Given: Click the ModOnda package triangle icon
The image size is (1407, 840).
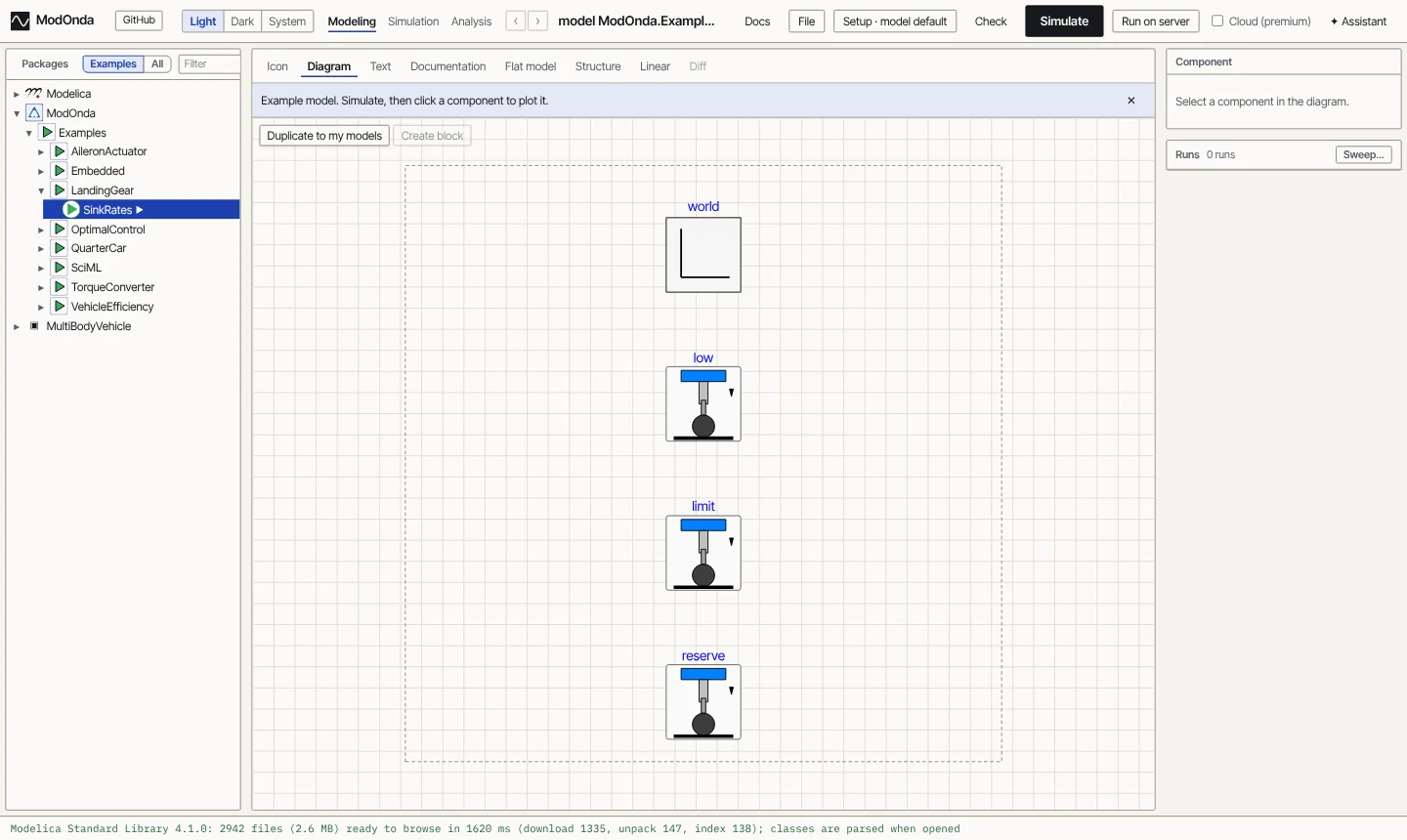Looking at the screenshot, I should click(34, 113).
